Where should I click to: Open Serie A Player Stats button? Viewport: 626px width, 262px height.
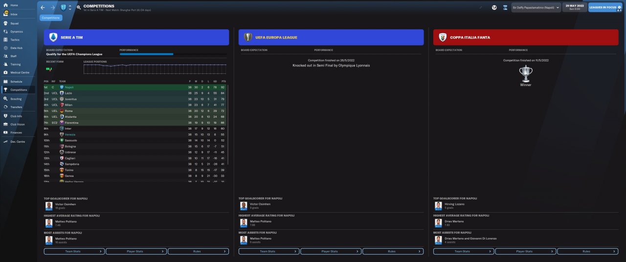(x=136, y=251)
